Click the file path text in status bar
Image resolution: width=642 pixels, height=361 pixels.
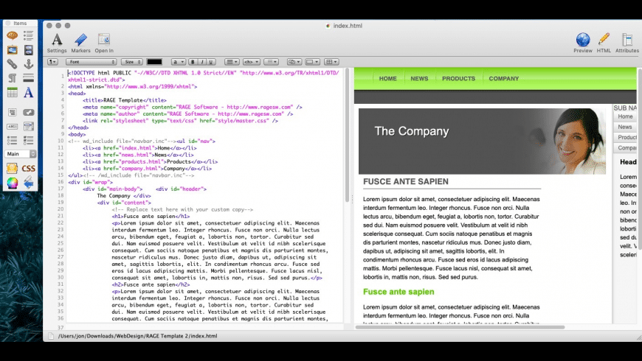pyautogui.click(x=137, y=336)
